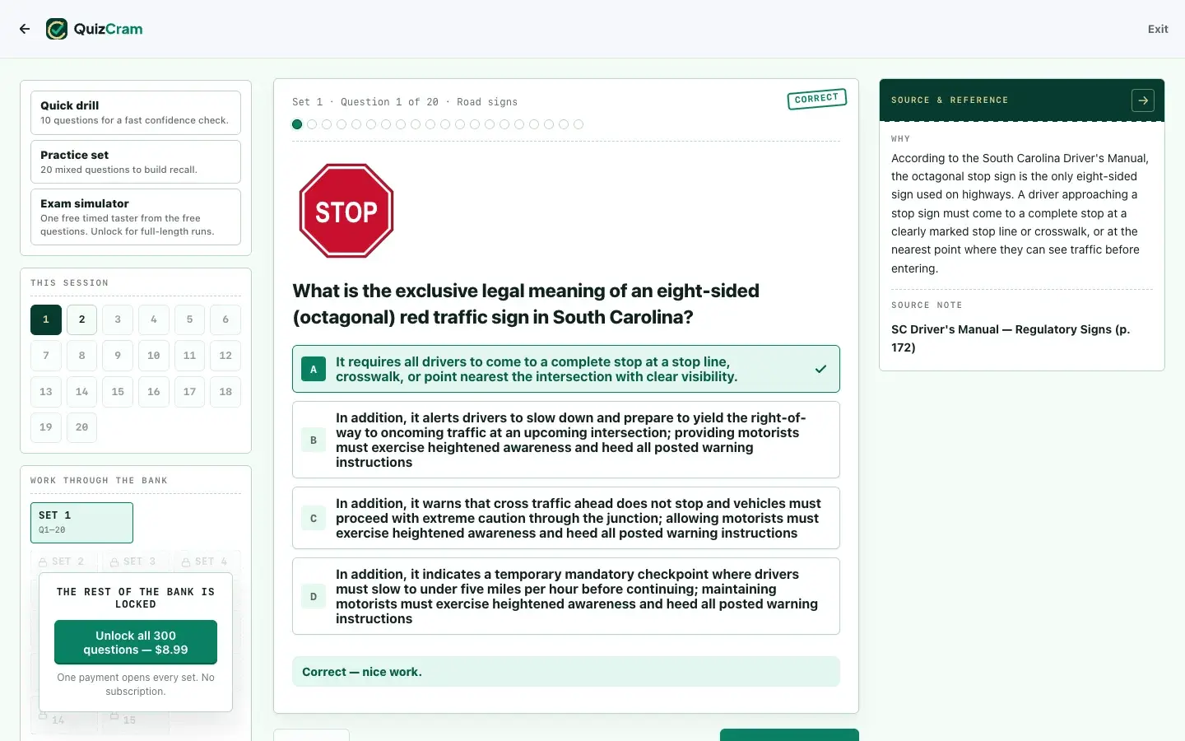Select answer option B about yielding

566,440
